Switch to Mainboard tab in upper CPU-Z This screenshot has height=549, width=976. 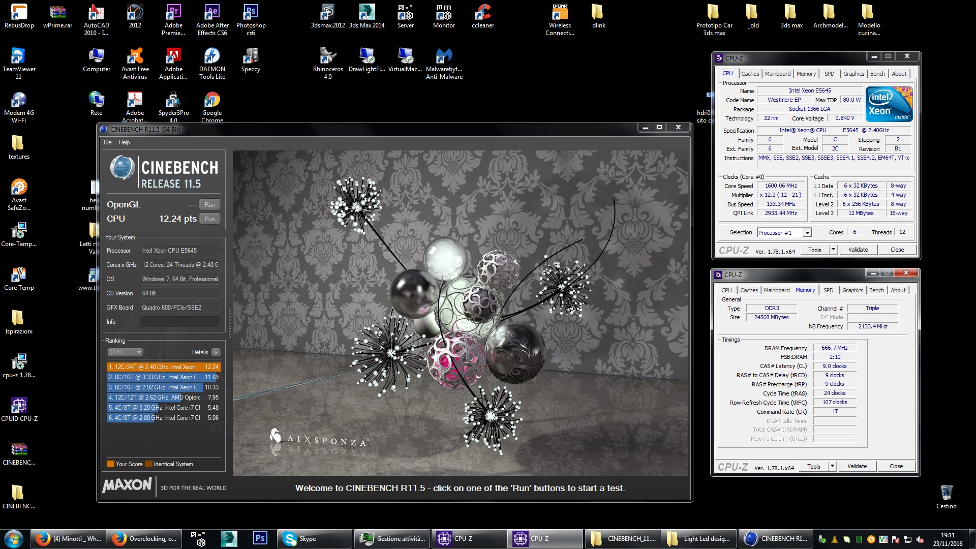point(778,74)
